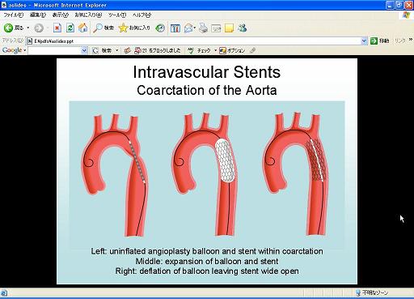The image size is (414, 299).
Task: Open the History clock icon
Action: coord(160,28)
